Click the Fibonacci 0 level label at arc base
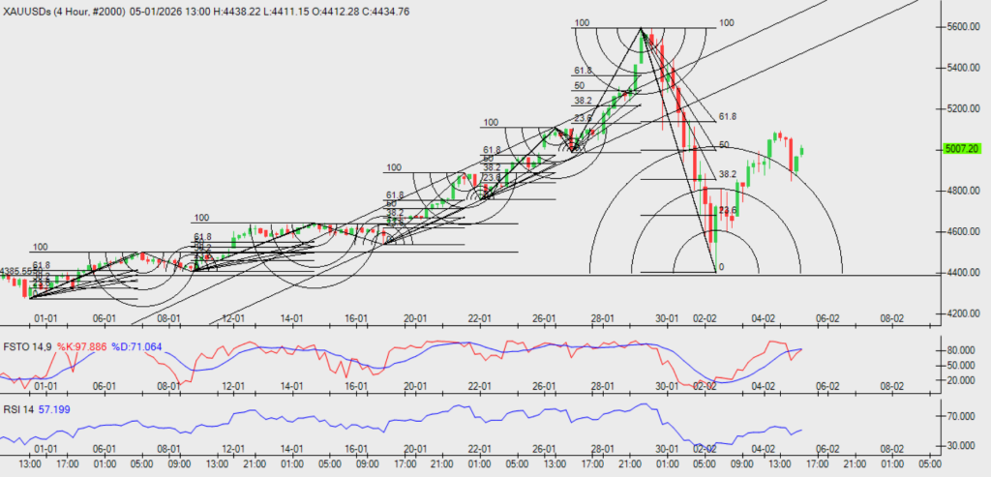This screenshot has height=477, width=991. pyautogui.click(x=721, y=267)
